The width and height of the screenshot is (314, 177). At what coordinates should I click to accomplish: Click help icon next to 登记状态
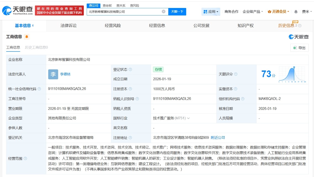(x=130, y=70)
